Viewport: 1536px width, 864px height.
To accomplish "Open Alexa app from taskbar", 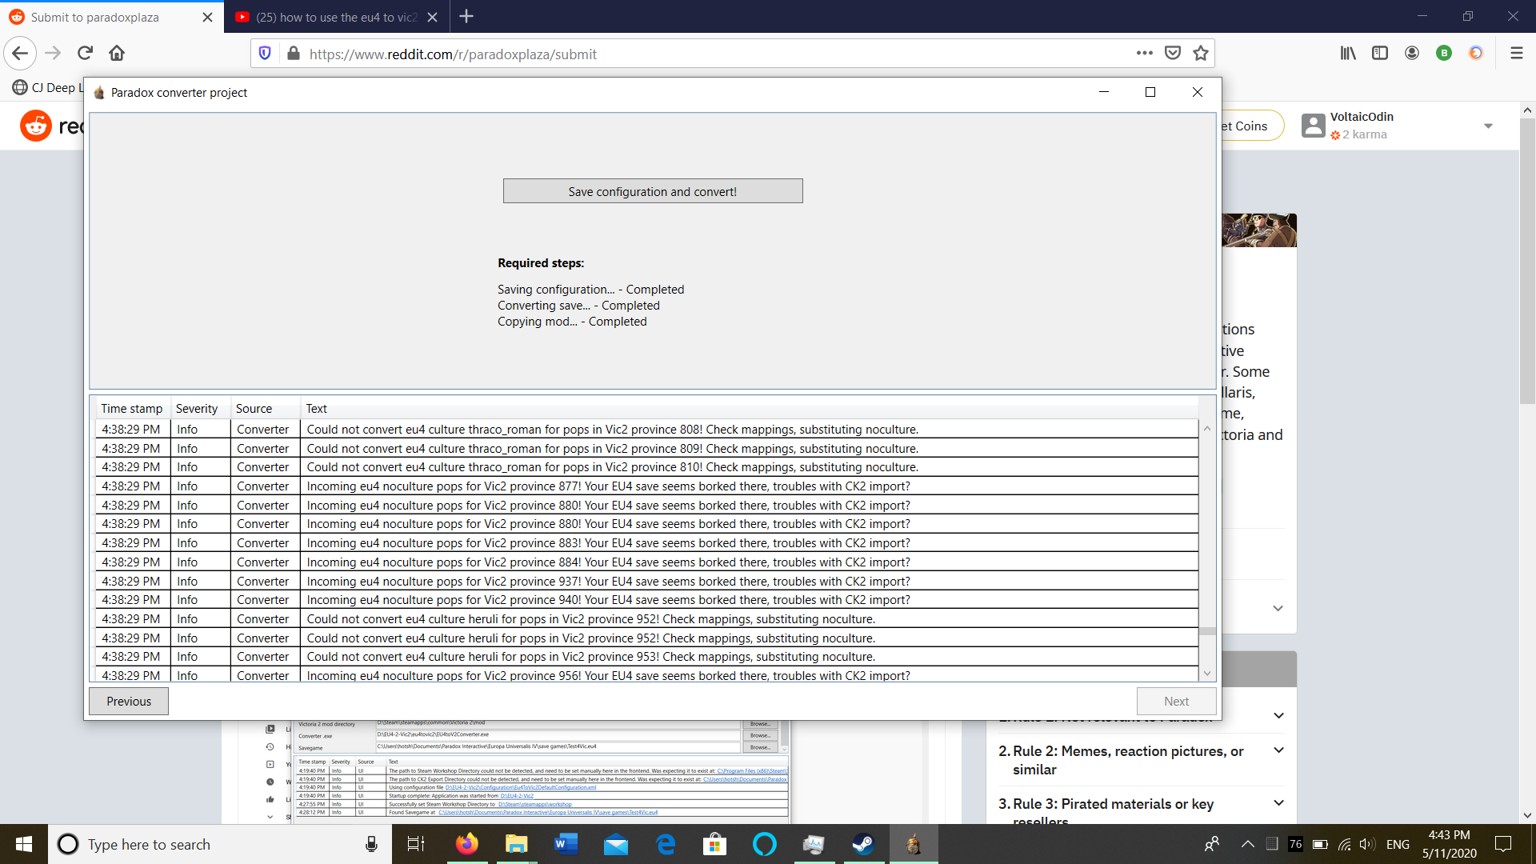I will click(764, 844).
